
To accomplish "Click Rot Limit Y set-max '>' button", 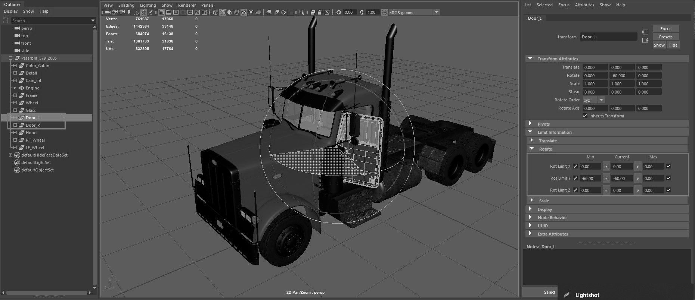I will pos(637,179).
